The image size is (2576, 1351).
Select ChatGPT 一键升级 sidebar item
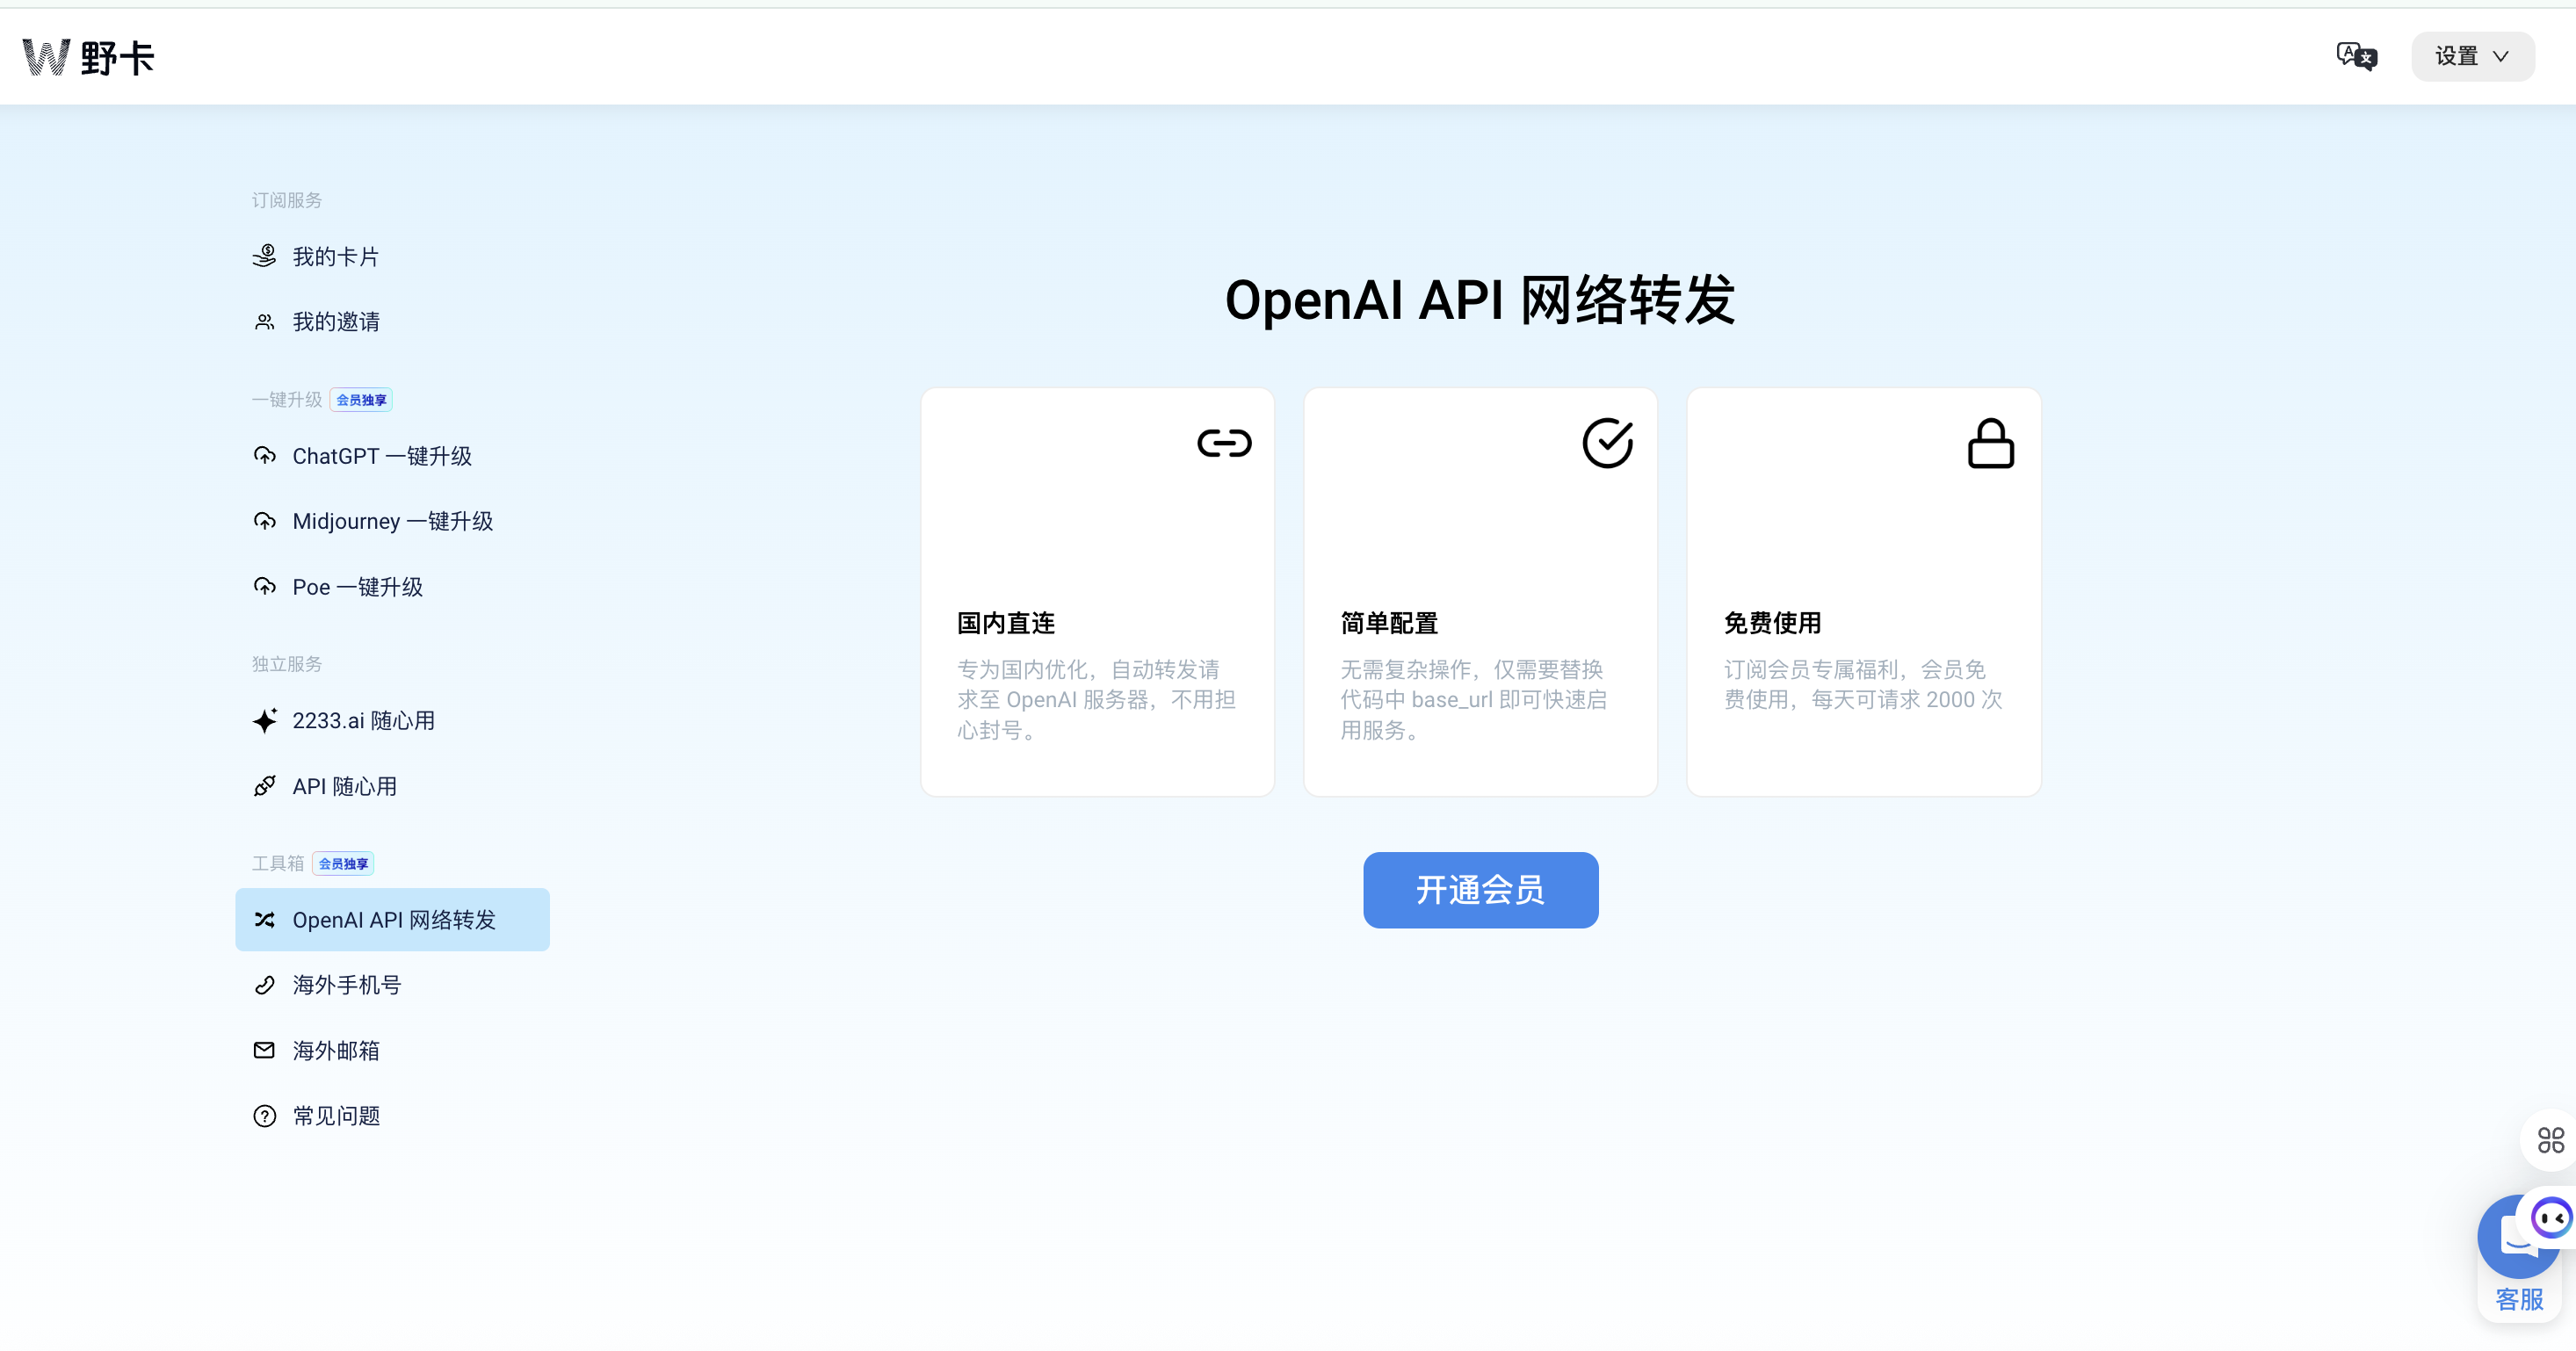(381, 457)
